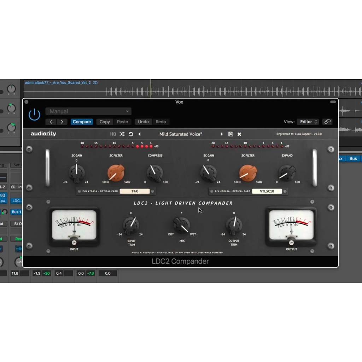Click the delete preset X icon
The image size is (362, 362).
tap(239, 134)
